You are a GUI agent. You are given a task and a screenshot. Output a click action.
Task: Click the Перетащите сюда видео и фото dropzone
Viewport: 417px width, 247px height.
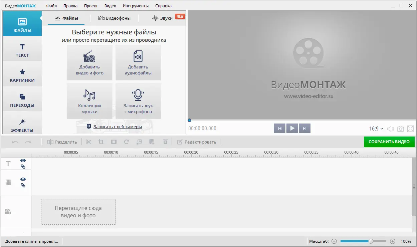click(78, 212)
